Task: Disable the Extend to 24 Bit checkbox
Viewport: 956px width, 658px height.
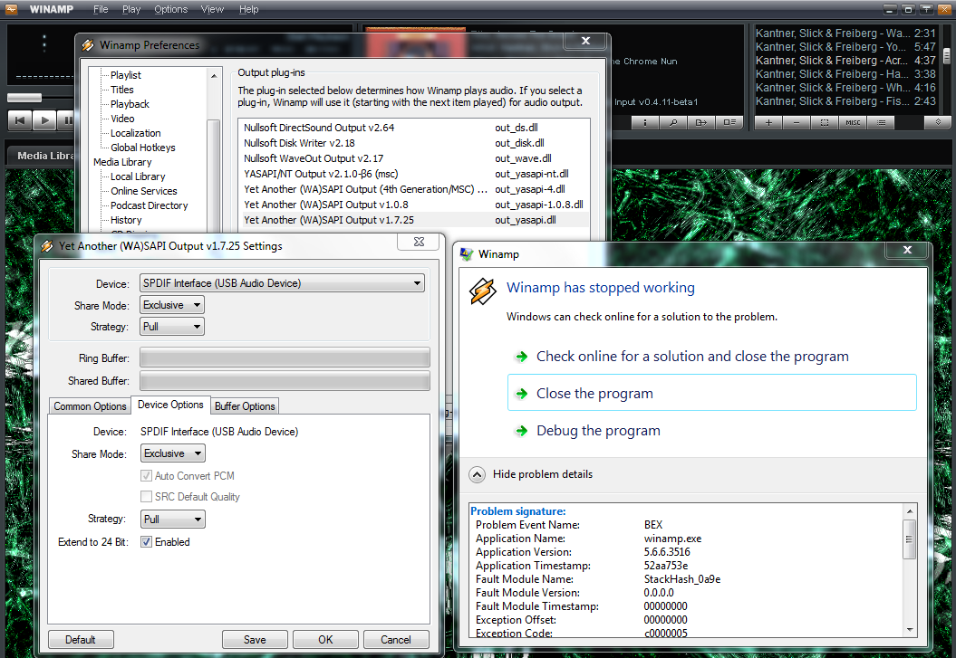Action: click(146, 542)
